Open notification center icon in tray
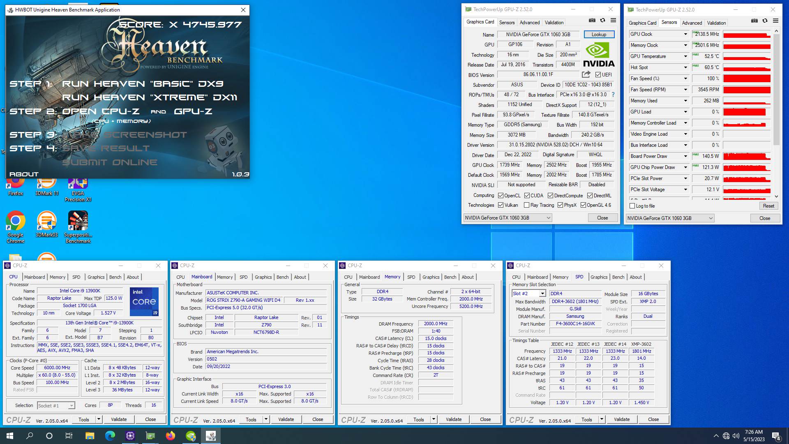Screen dimensions: 789x444 click(776, 436)
